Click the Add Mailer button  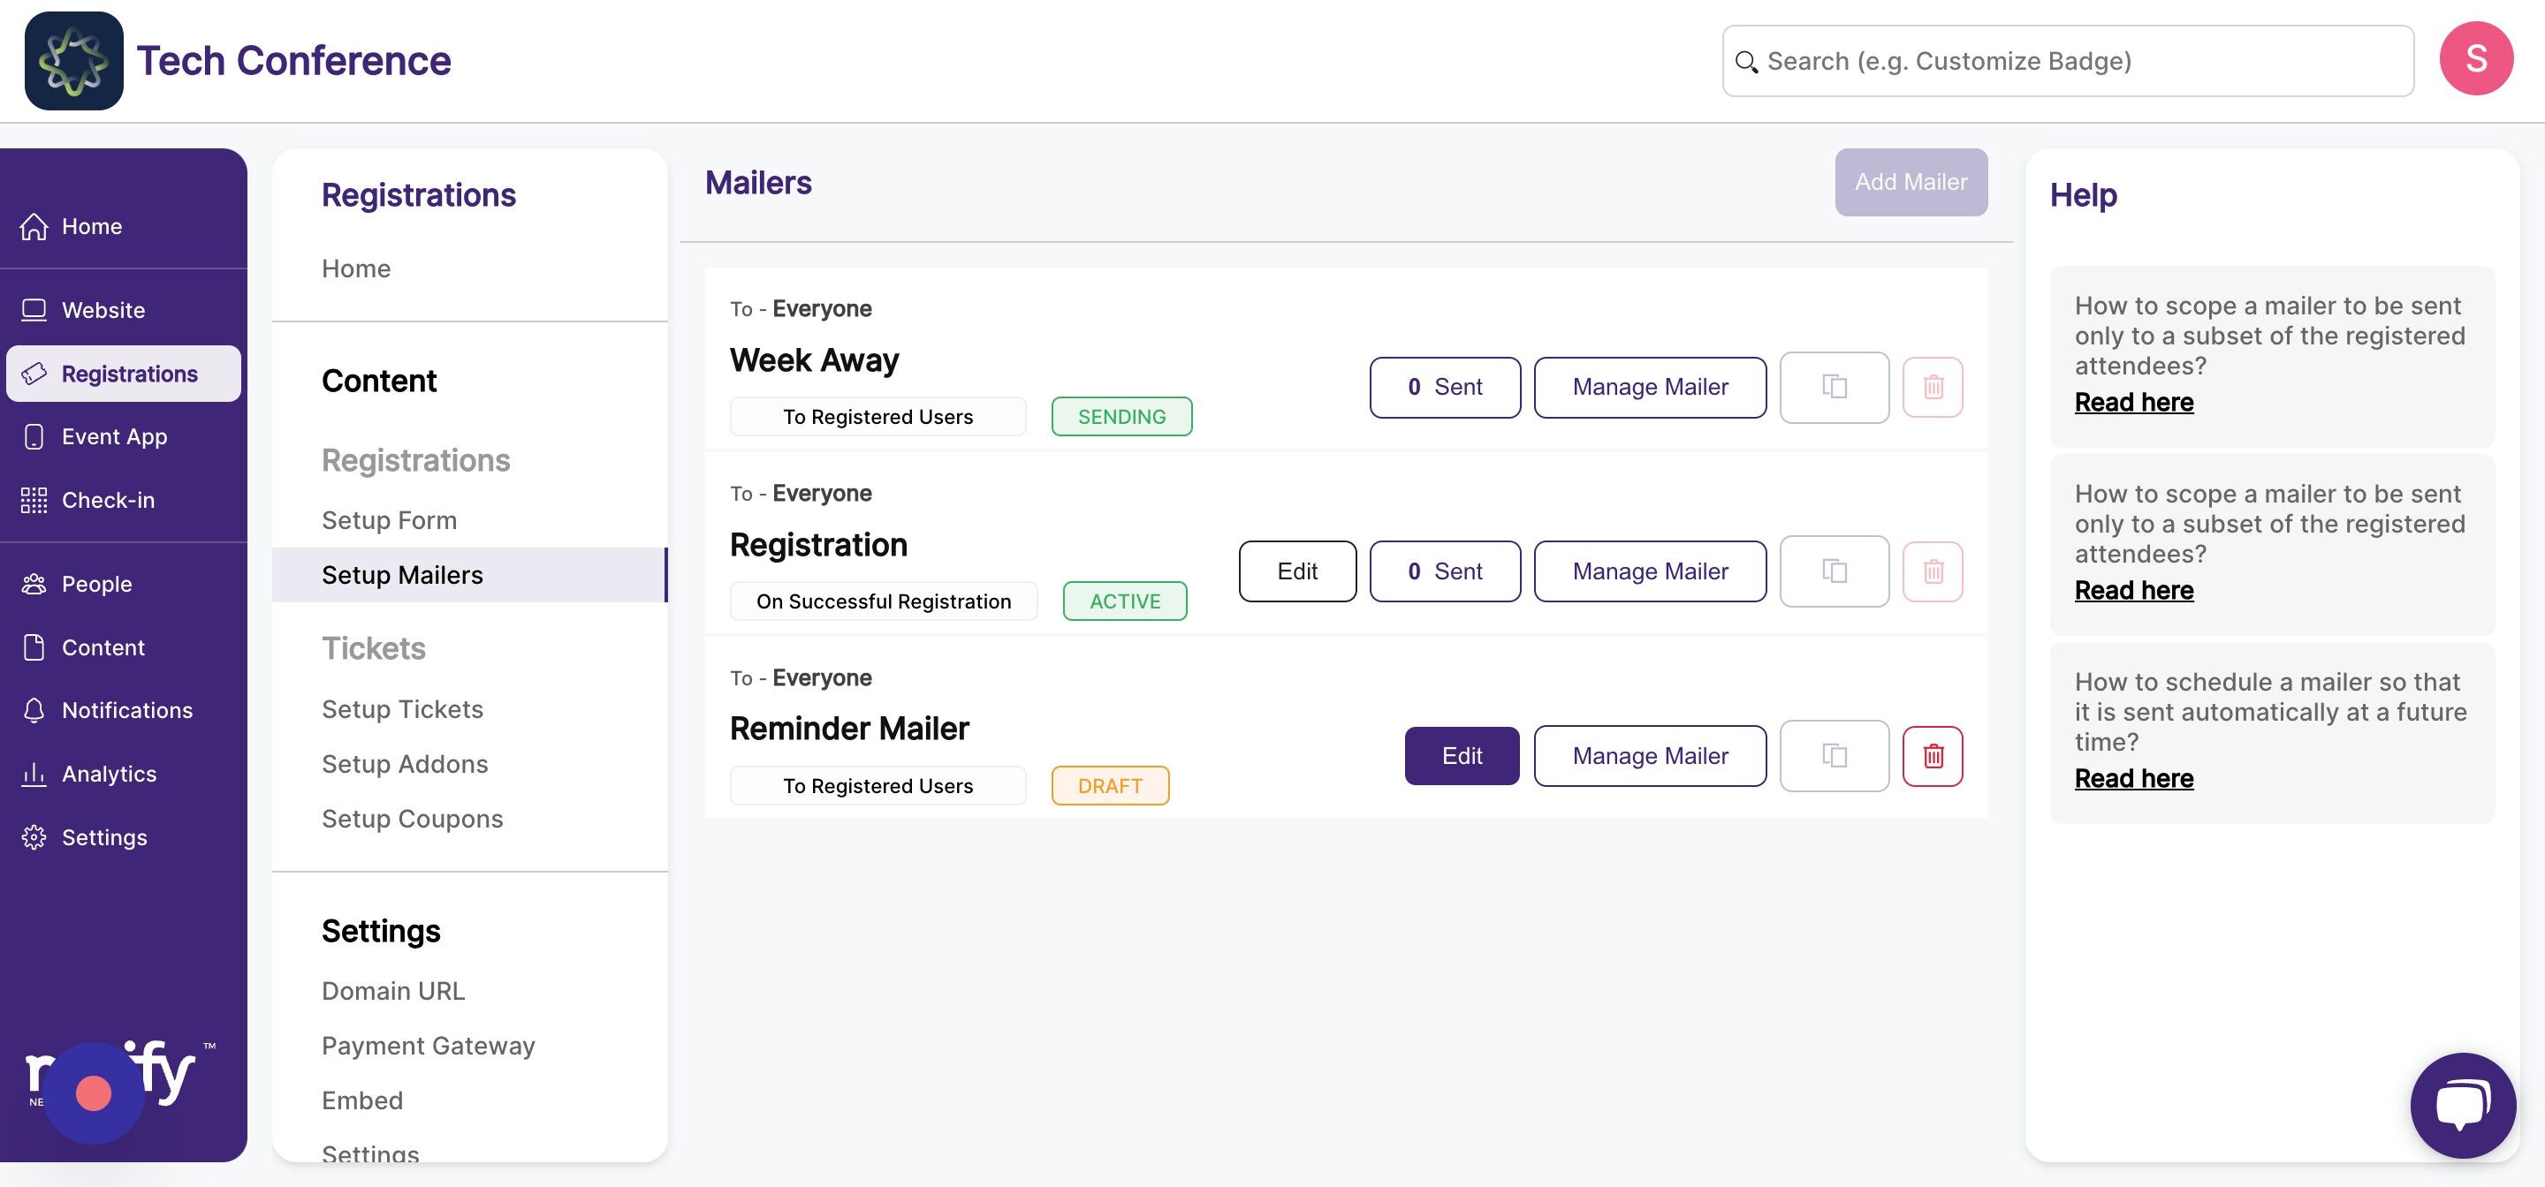(x=1911, y=183)
